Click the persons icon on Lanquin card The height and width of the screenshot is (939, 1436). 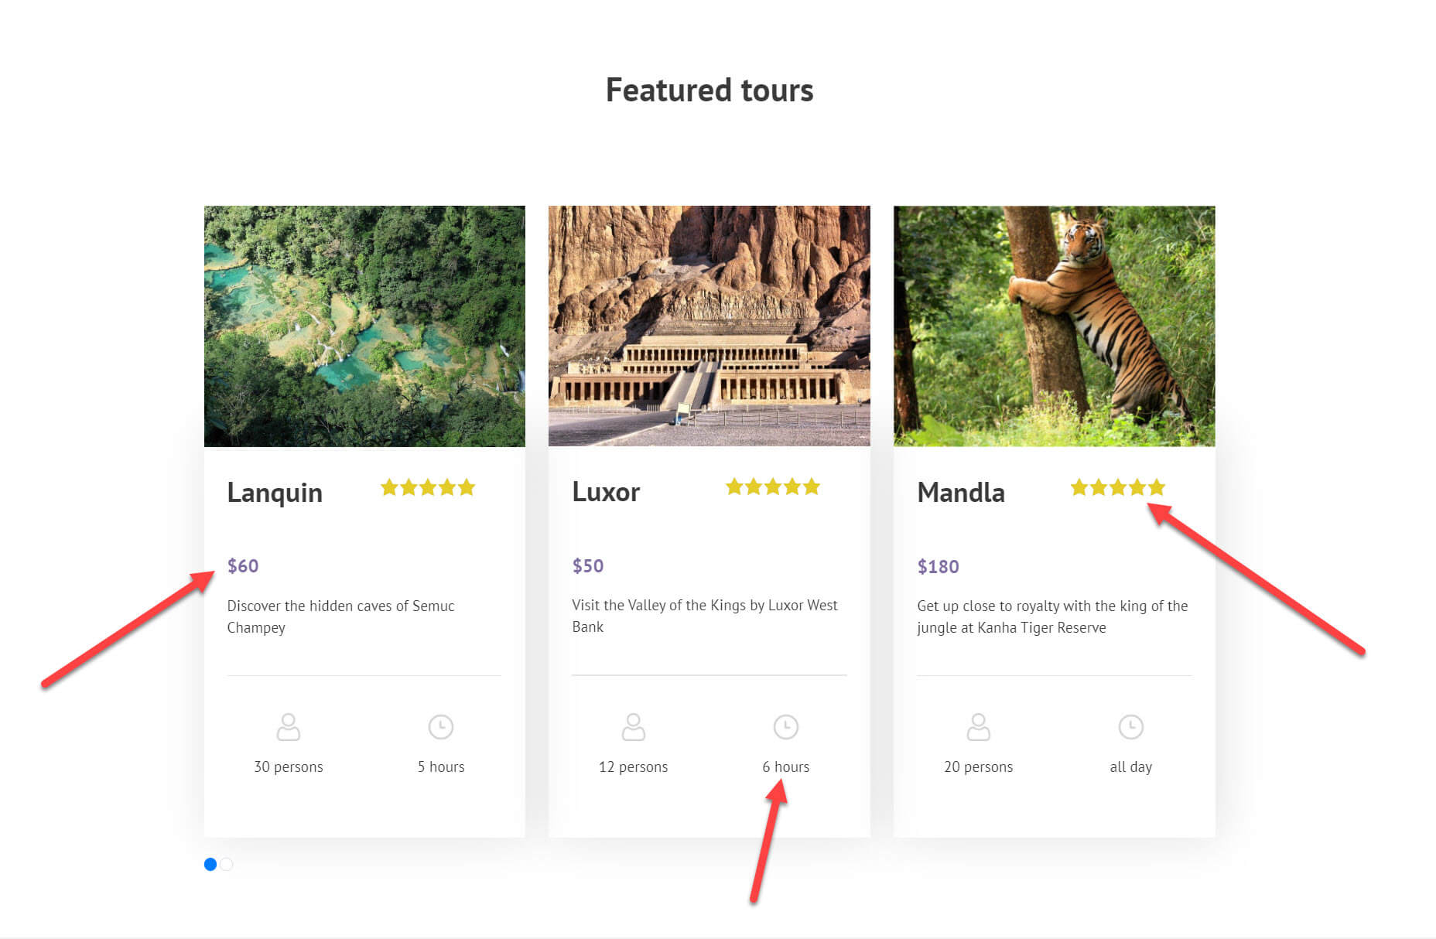pos(289,727)
